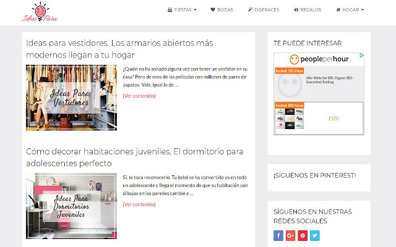Click the £120 price in the ad
This screenshot has width=396, height=247.
pos(334,119)
